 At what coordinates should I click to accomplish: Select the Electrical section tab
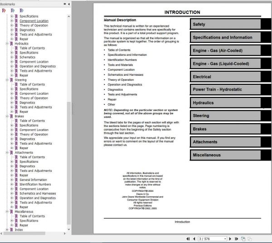(x=225, y=77)
